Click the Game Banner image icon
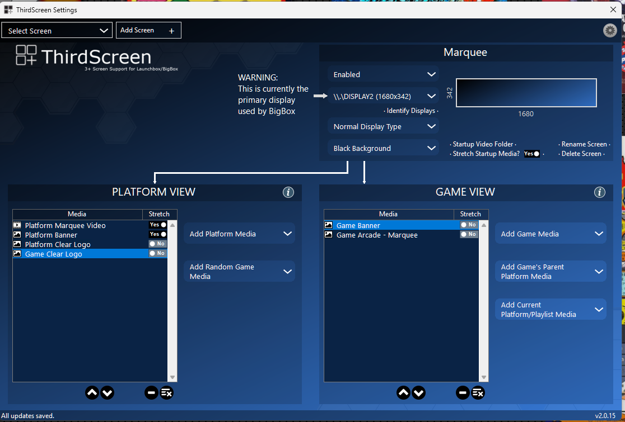The width and height of the screenshot is (625, 422). click(328, 225)
